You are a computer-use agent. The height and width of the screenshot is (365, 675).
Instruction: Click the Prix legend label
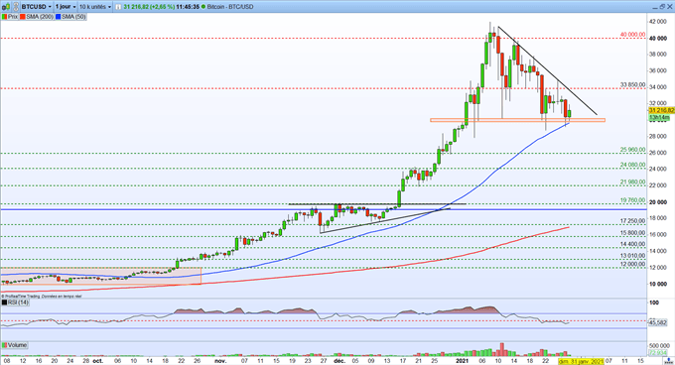(13, 17)
